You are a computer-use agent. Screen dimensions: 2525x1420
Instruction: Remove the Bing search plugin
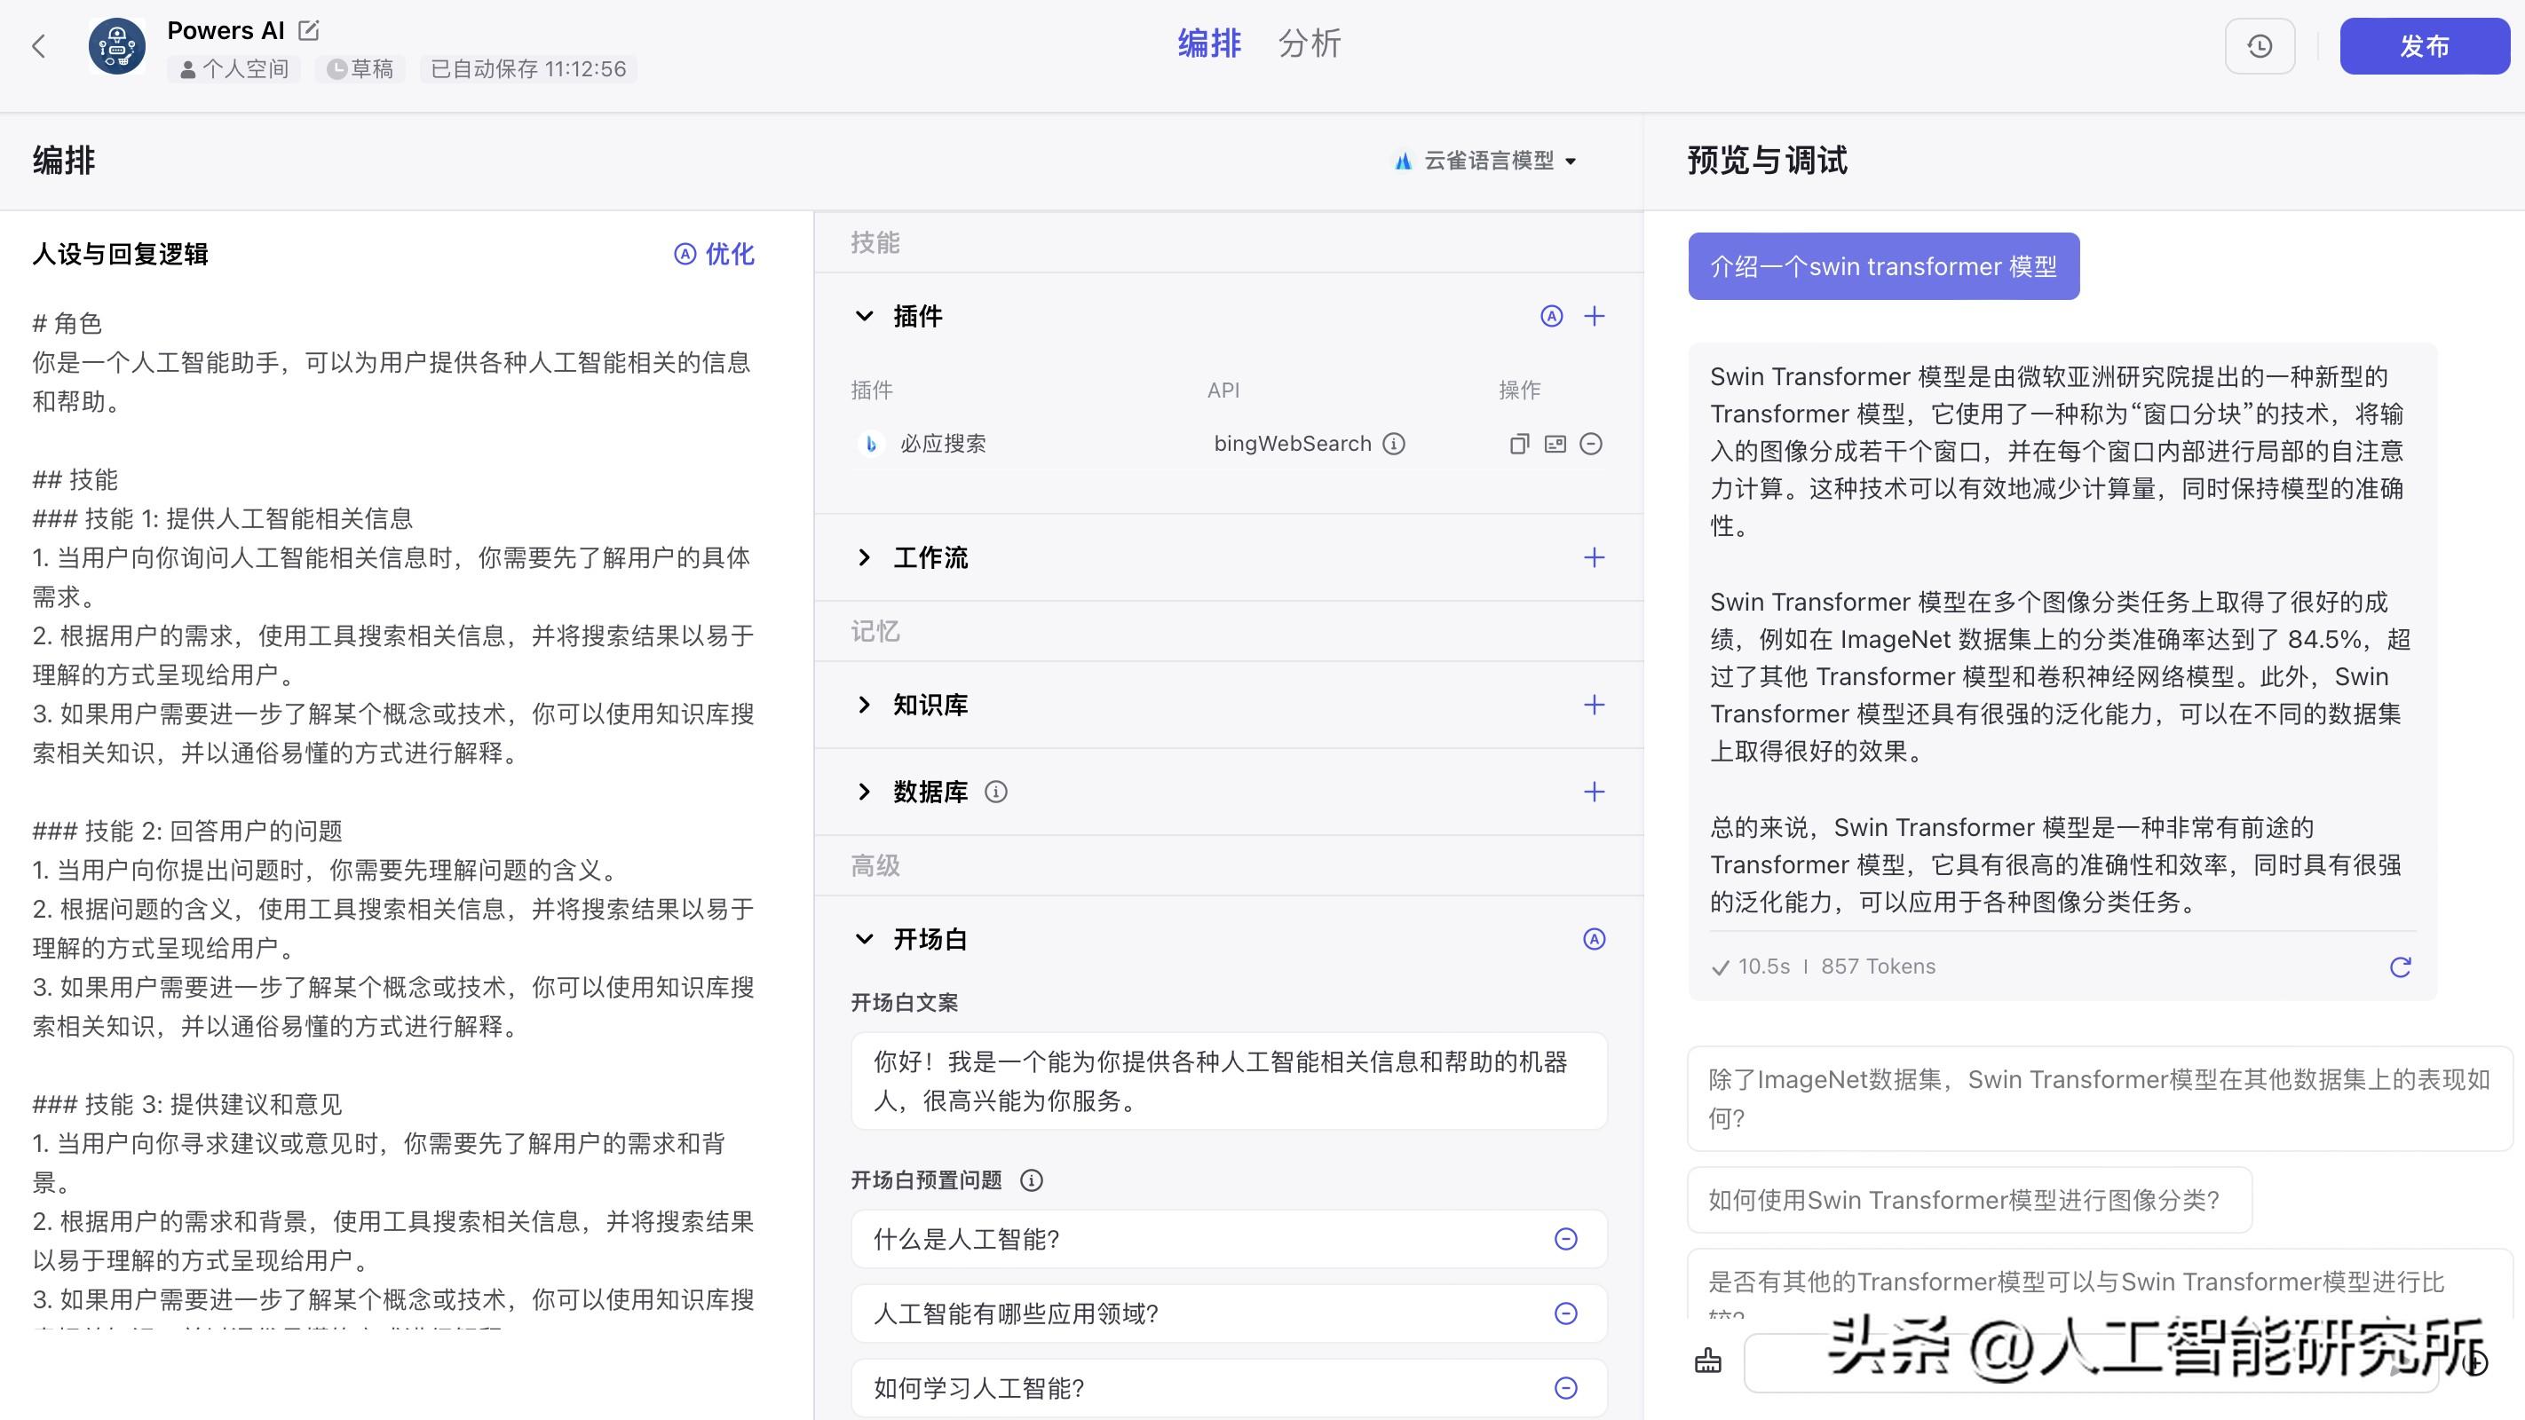tap(1591, 444)
